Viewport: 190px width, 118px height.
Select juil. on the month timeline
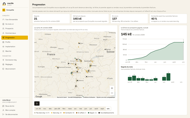(91, 109)
